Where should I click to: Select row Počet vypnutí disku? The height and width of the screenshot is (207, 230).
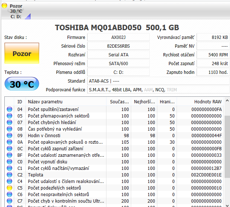[114, 162]
